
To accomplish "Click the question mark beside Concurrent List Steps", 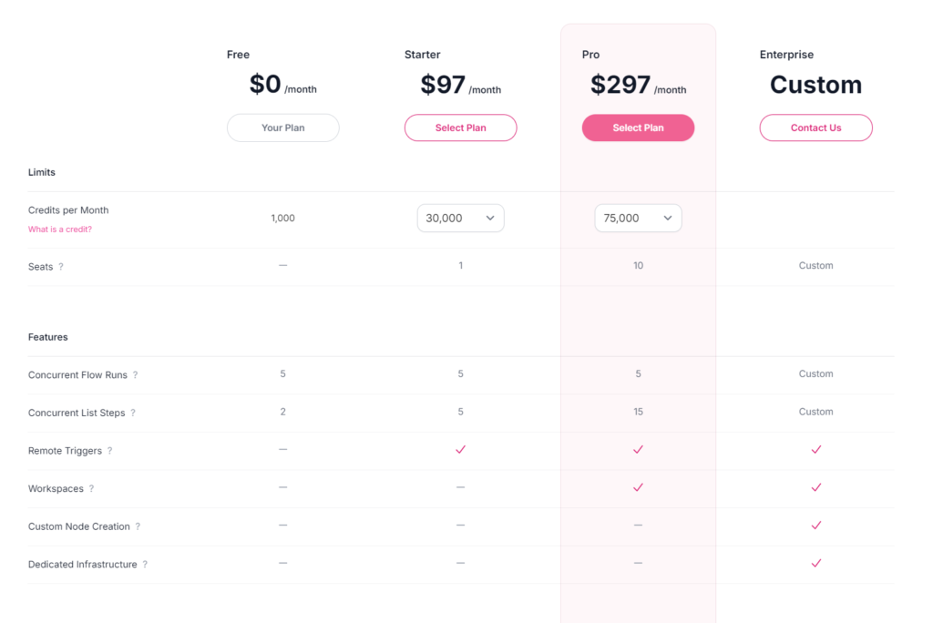I will (133, 413).
